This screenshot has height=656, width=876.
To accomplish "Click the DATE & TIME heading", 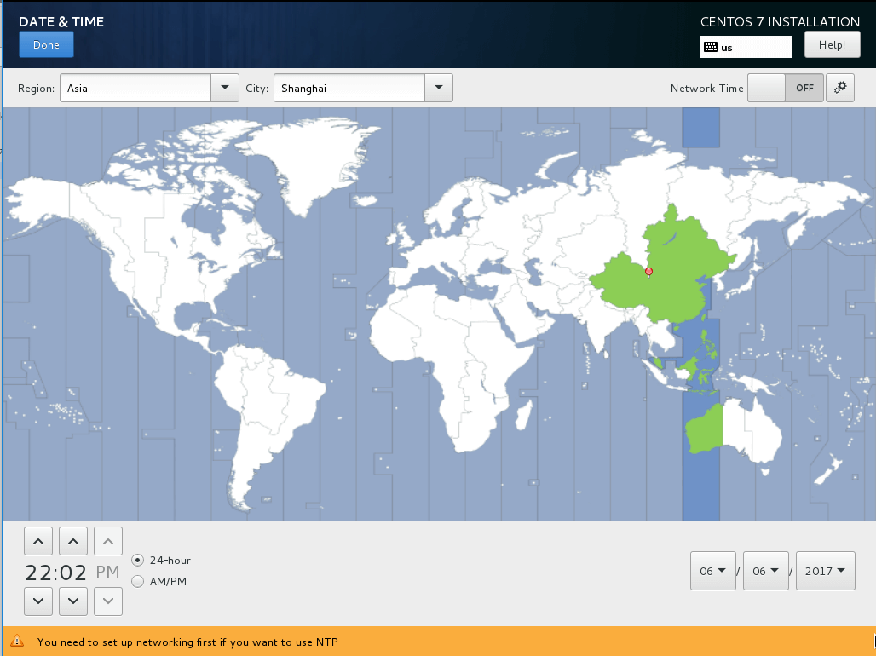I will tap(61, 22).
